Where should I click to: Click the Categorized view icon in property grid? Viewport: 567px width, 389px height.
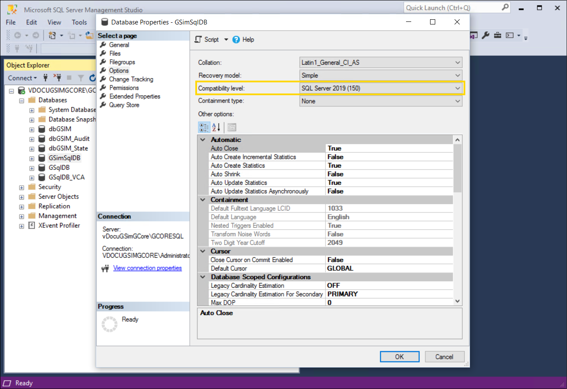(204, 127)
